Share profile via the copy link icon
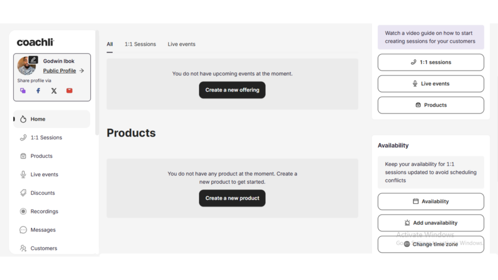The image size is (498, 280). (23, 91)
